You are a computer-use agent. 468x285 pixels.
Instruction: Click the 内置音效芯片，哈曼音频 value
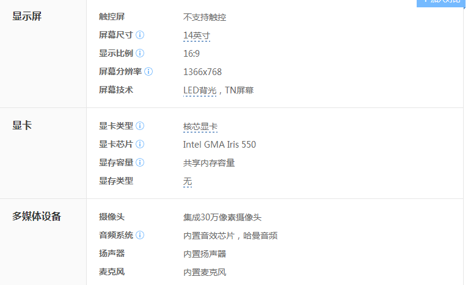point(230,236)
